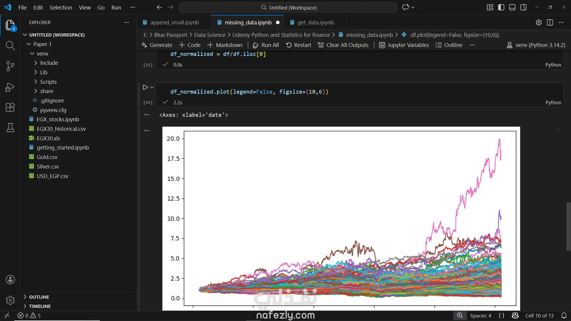Switch to the get_data.ipynb tab
Viewport: 571px width, 321px height.
[x=315, y=23]
